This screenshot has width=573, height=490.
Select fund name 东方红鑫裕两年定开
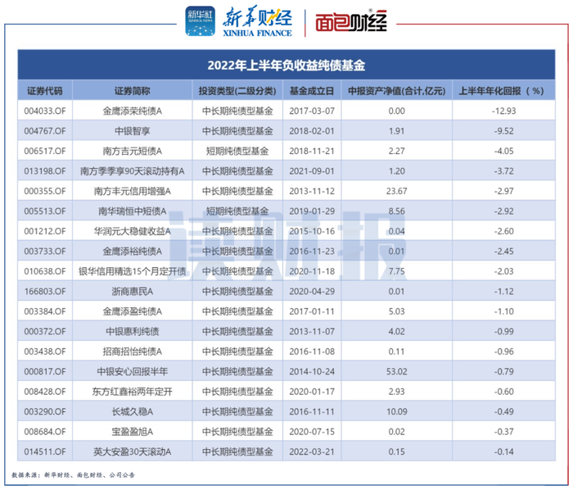click(133, 392)
